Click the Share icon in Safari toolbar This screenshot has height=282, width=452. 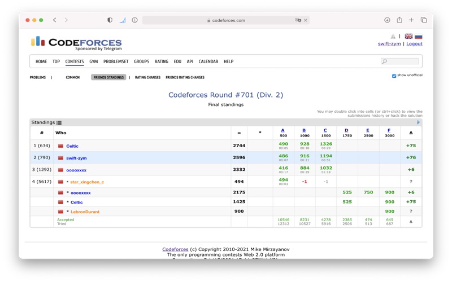point(399,20)
